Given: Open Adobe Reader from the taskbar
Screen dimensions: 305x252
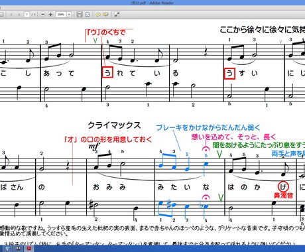Looking at the screenshot, I should (29, 249).
